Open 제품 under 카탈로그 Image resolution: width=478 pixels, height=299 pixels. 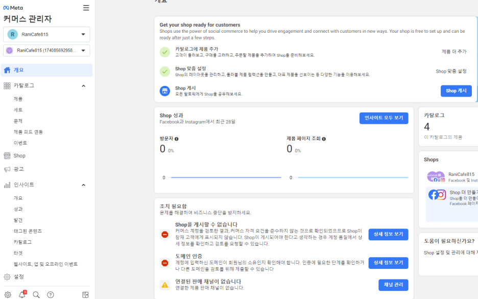[18, 99]
